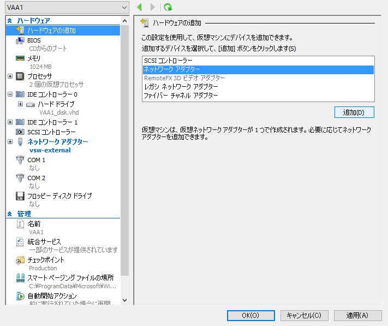Click the CDからのブート boot label
388x326 pixels.
pos(48,49)
